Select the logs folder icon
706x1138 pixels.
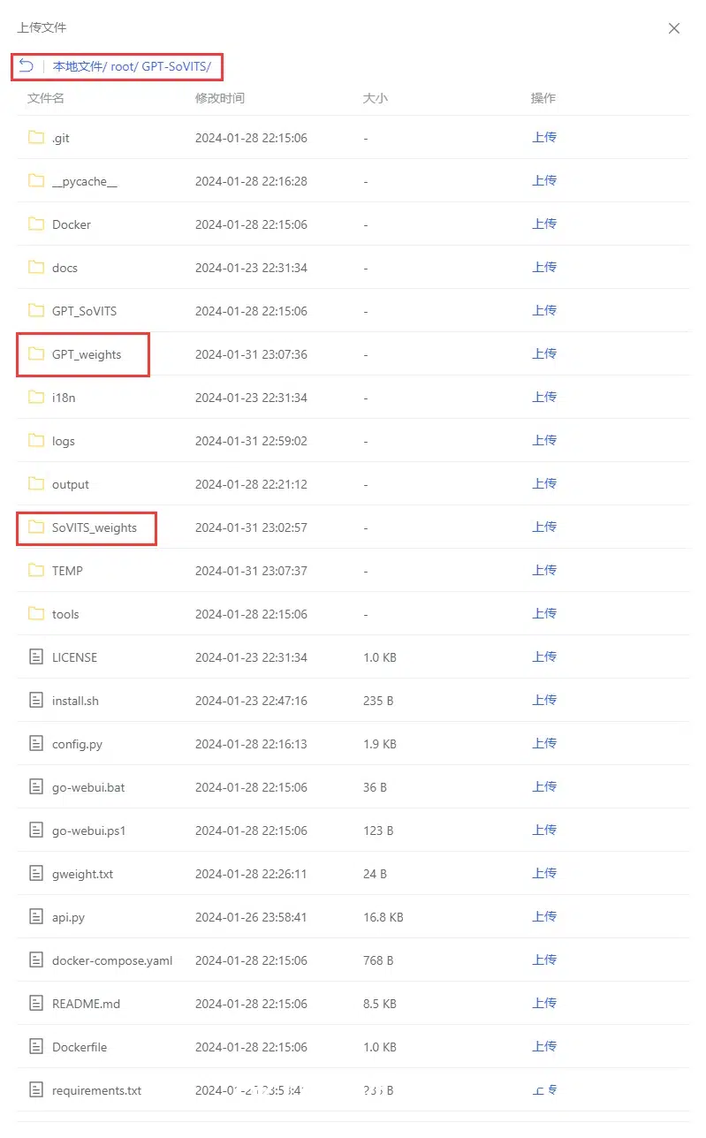pos(36,440)
